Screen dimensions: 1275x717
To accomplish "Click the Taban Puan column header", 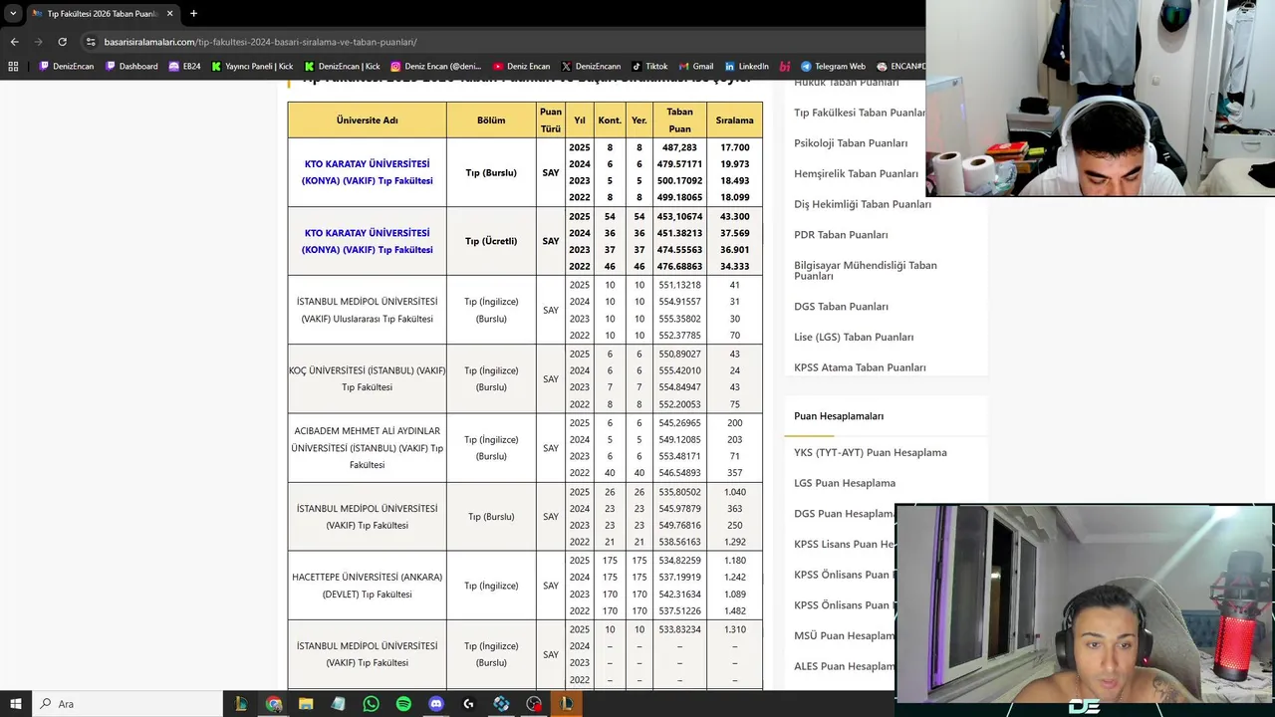I will click(x=679, y=119).
